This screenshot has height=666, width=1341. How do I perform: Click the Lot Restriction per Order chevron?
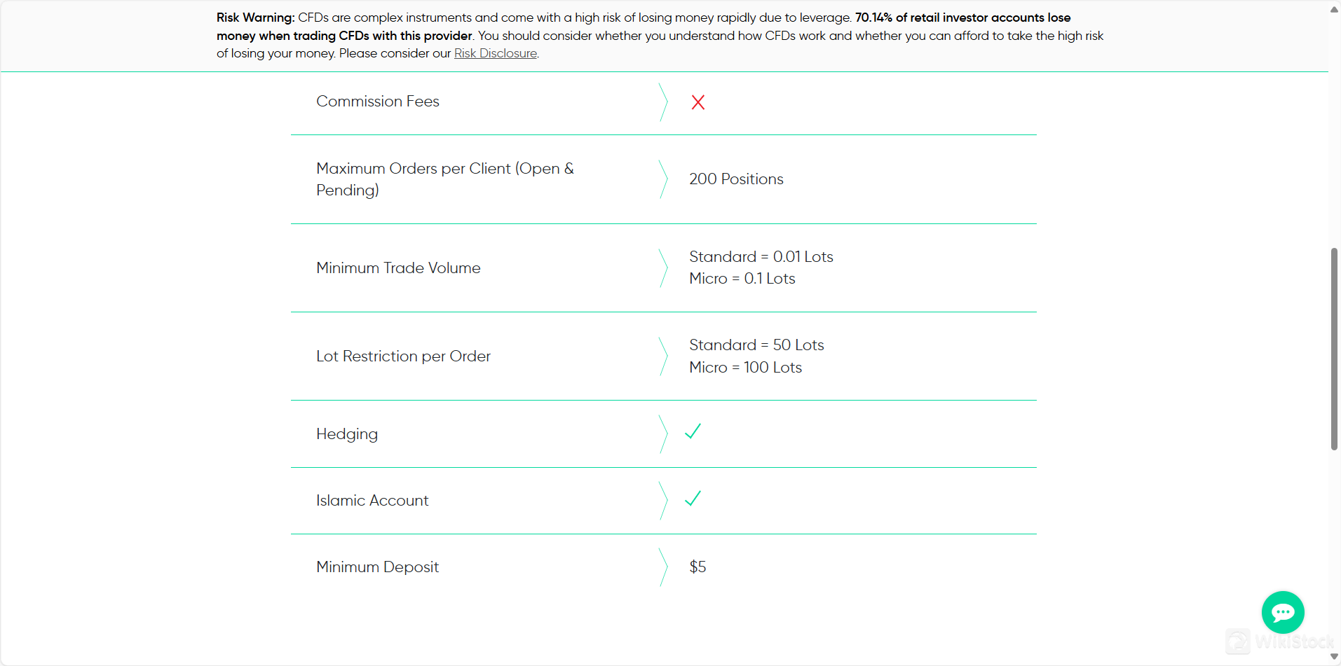pyautogui.click(x=663, y=356)
